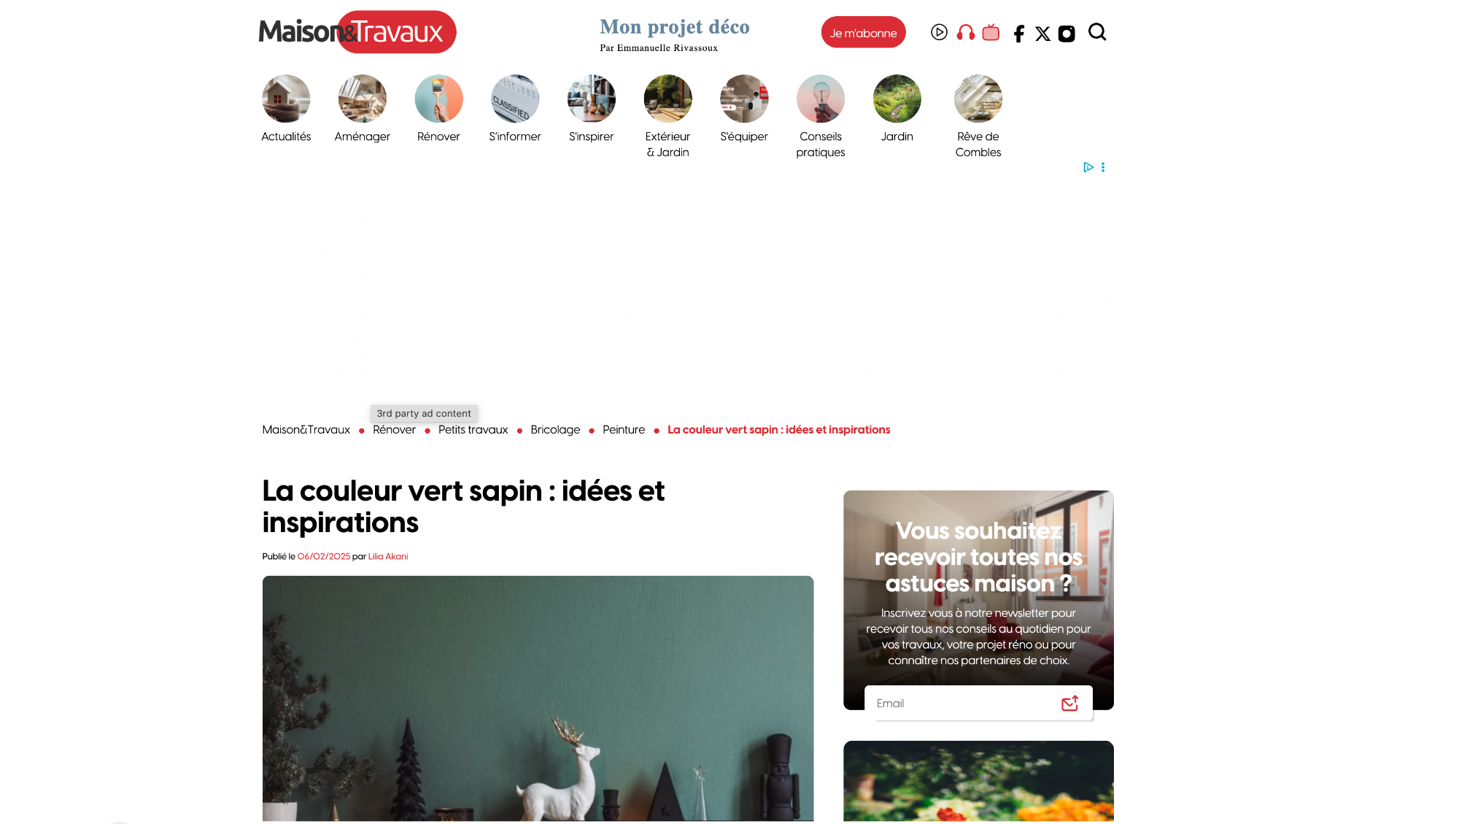Open the Instagram icon
This screenshot has width=1459, height=824.
pyautogui.click(x=1067, y=34)
